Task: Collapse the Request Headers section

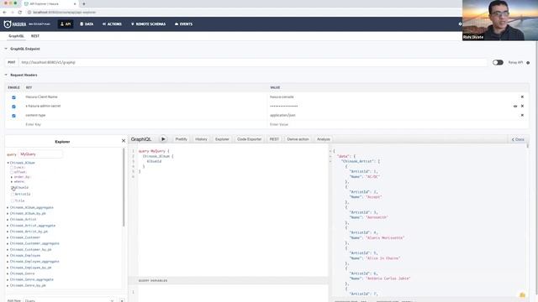Action: 21,75
